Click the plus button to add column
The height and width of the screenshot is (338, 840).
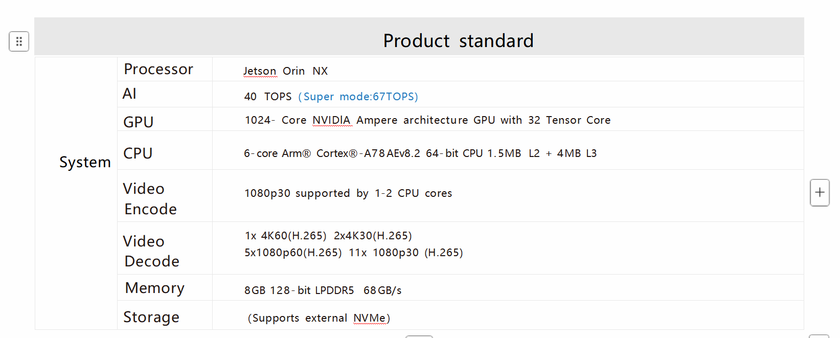point(820,193)
